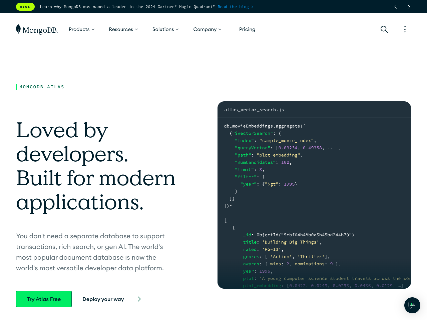The width and height of the screenshot is (427, 320).
Task: Click the paragraph about separate database
Action: (x=90, y=252)
